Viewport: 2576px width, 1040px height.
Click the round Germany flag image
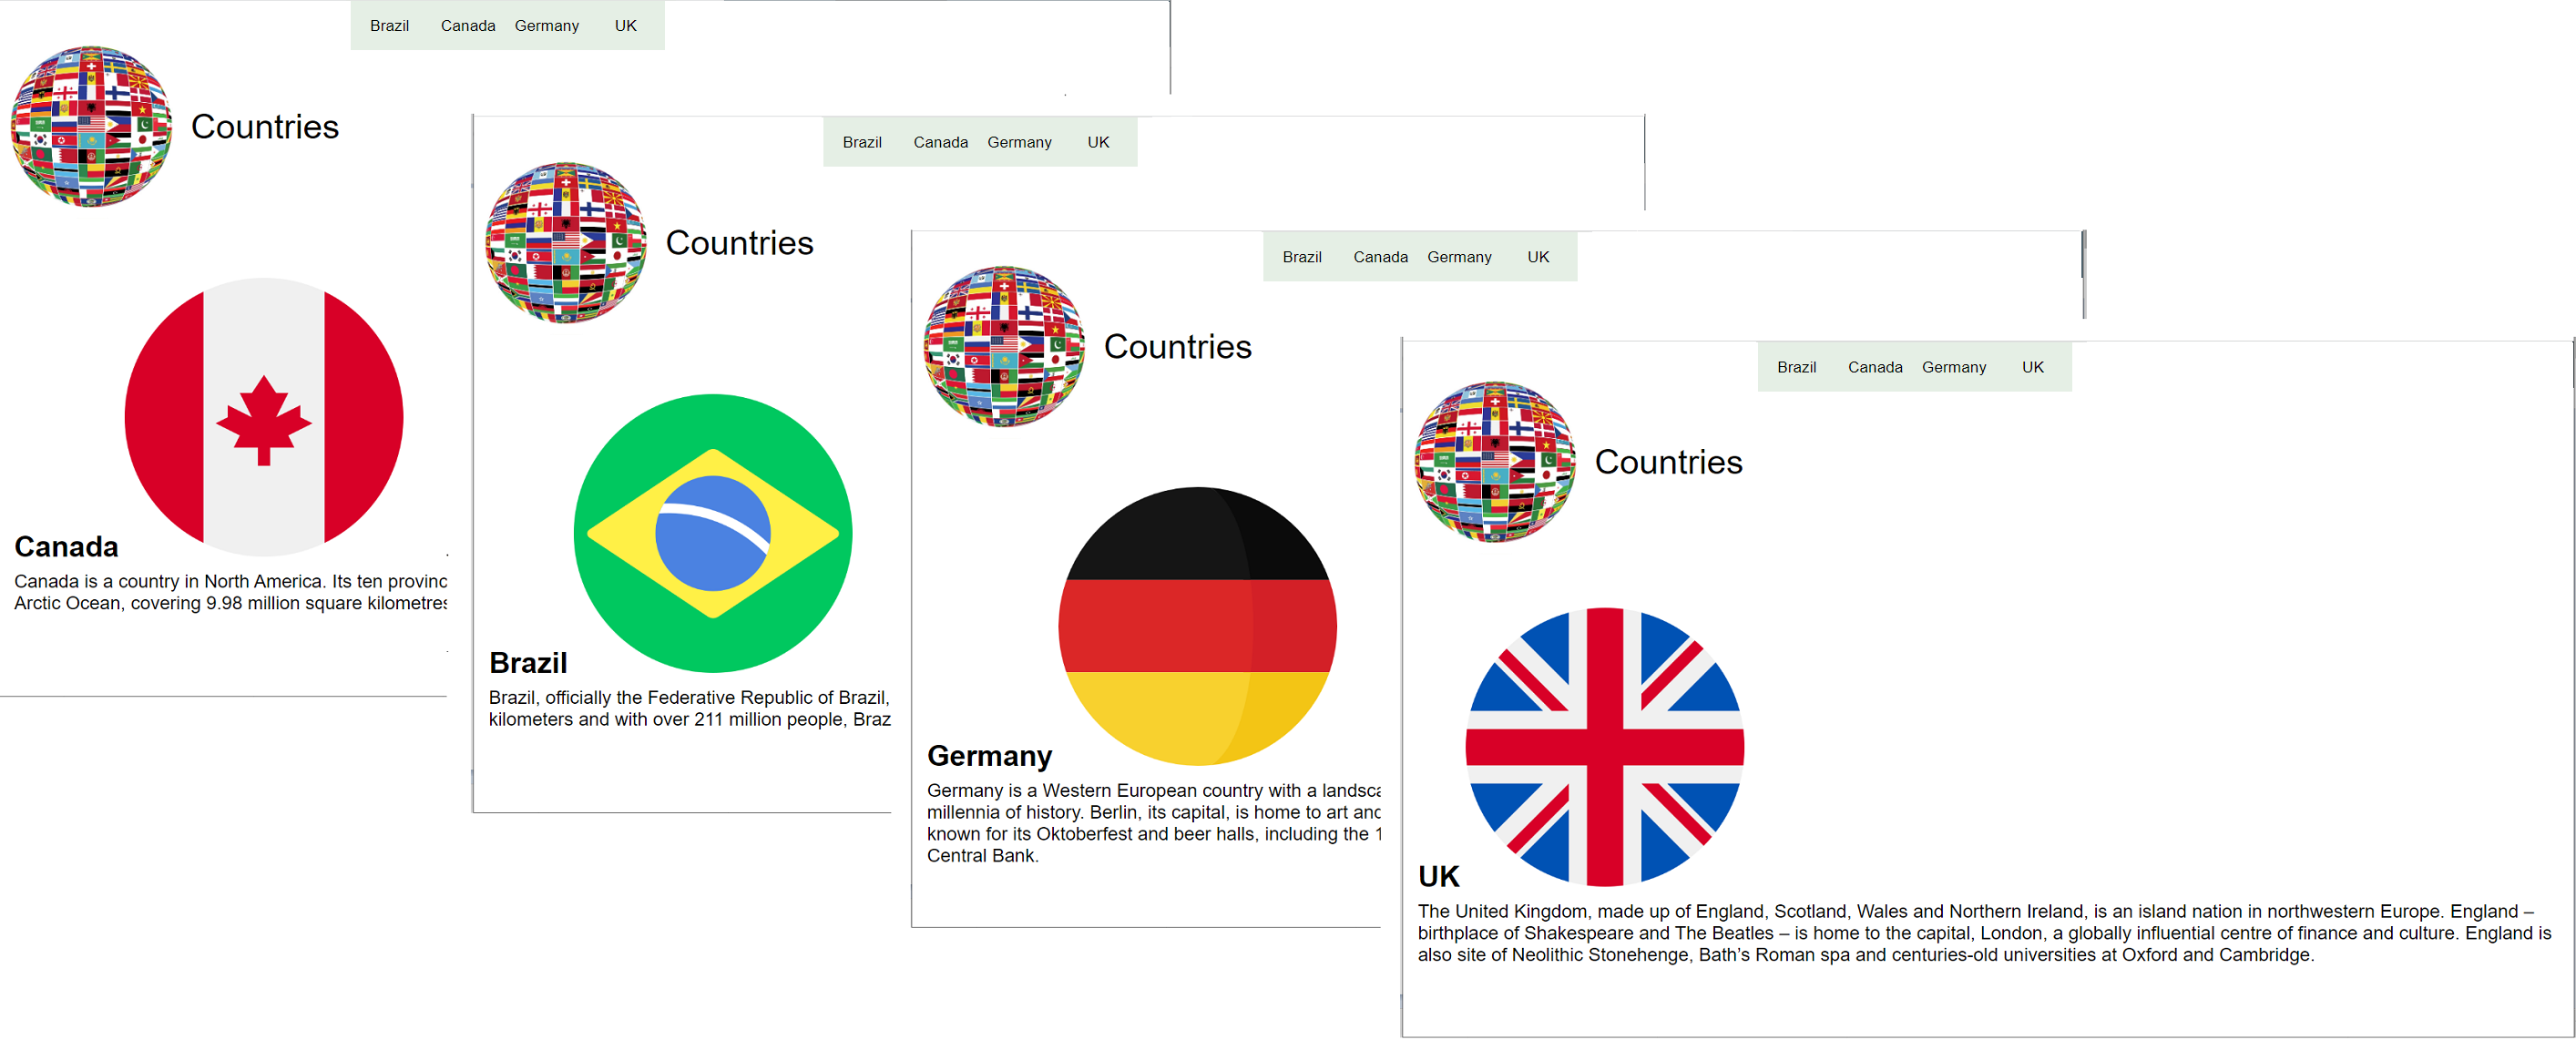(1197, 625)
